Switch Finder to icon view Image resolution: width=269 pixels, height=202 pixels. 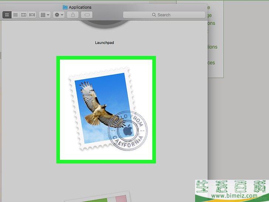tap(7, 15)
